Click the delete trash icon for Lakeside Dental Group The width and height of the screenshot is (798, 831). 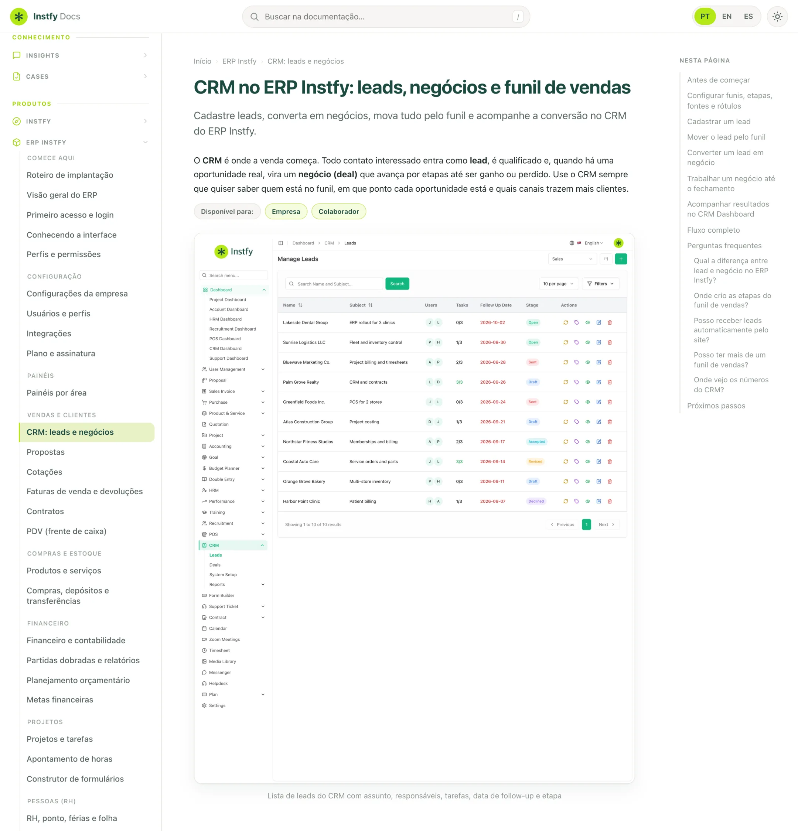(610, 323)
